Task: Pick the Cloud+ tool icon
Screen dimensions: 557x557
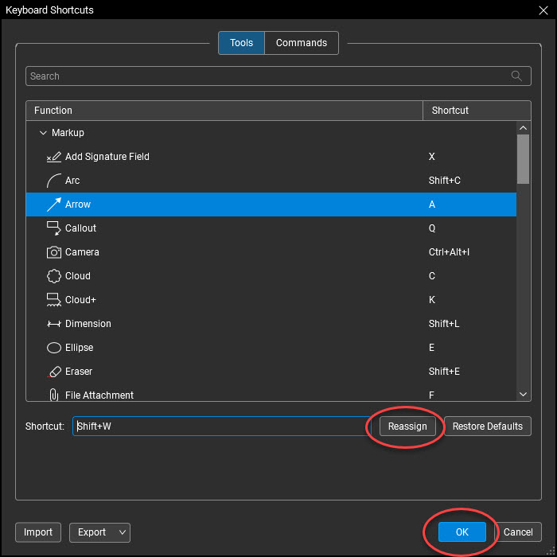Action: 53,300
